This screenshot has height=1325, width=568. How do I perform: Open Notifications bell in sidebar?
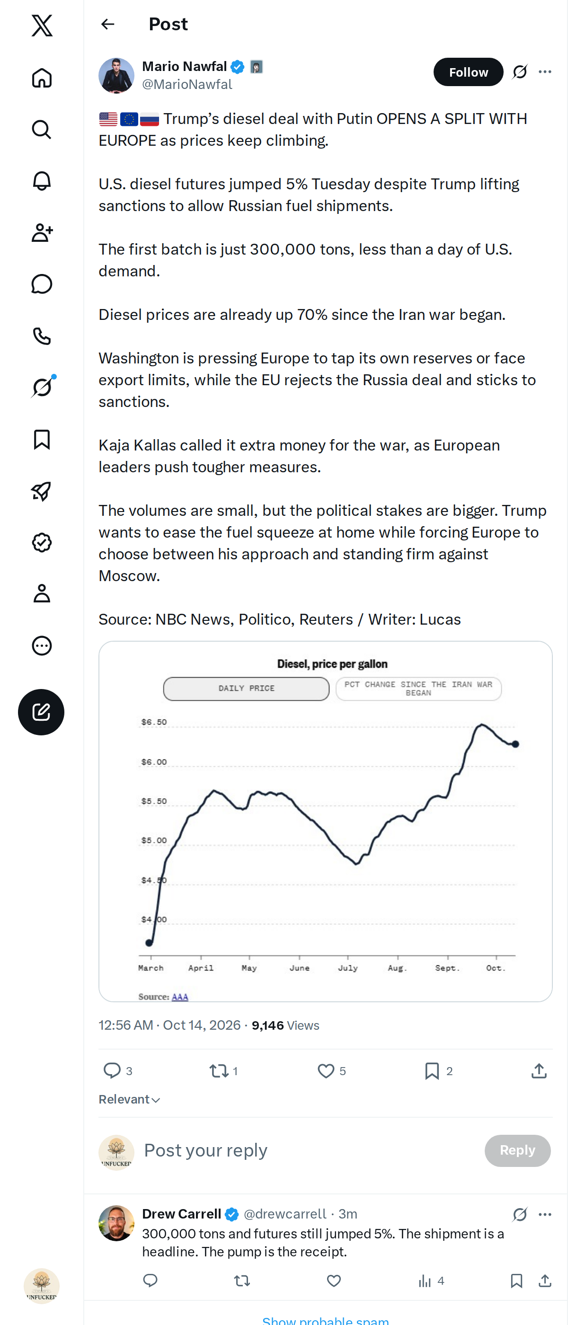tap(42, 181)
